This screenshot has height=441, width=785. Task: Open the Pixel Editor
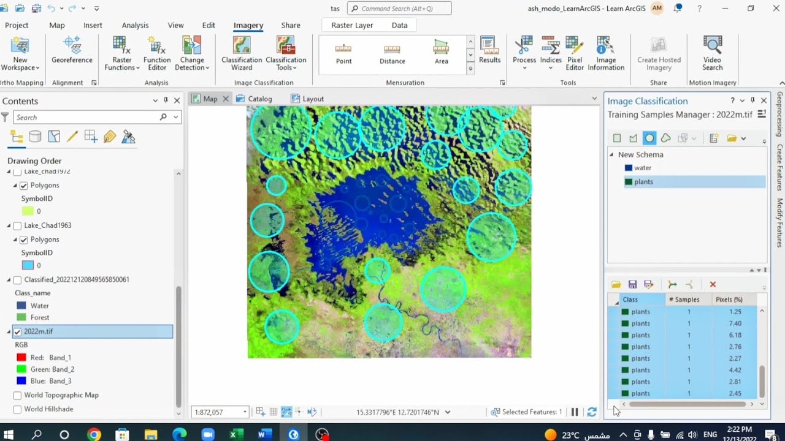click(x=575, y=54)
